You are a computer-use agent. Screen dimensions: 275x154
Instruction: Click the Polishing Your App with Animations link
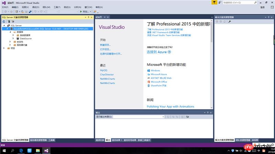(170, 106)
